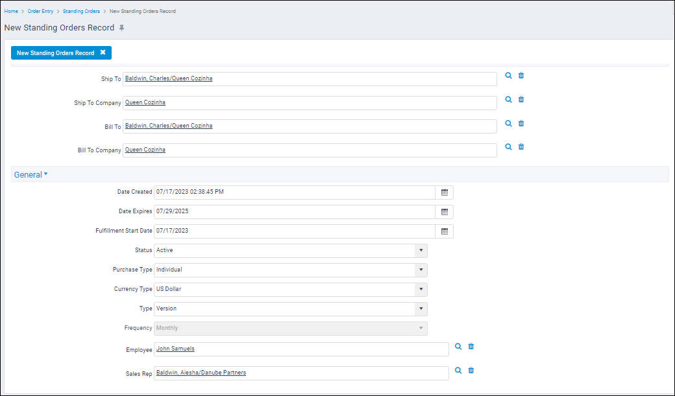675x396 pixels.
Task: Clear the Sales Rep using the trash icon
Action: pyautogui.click(x=471, y=370)
